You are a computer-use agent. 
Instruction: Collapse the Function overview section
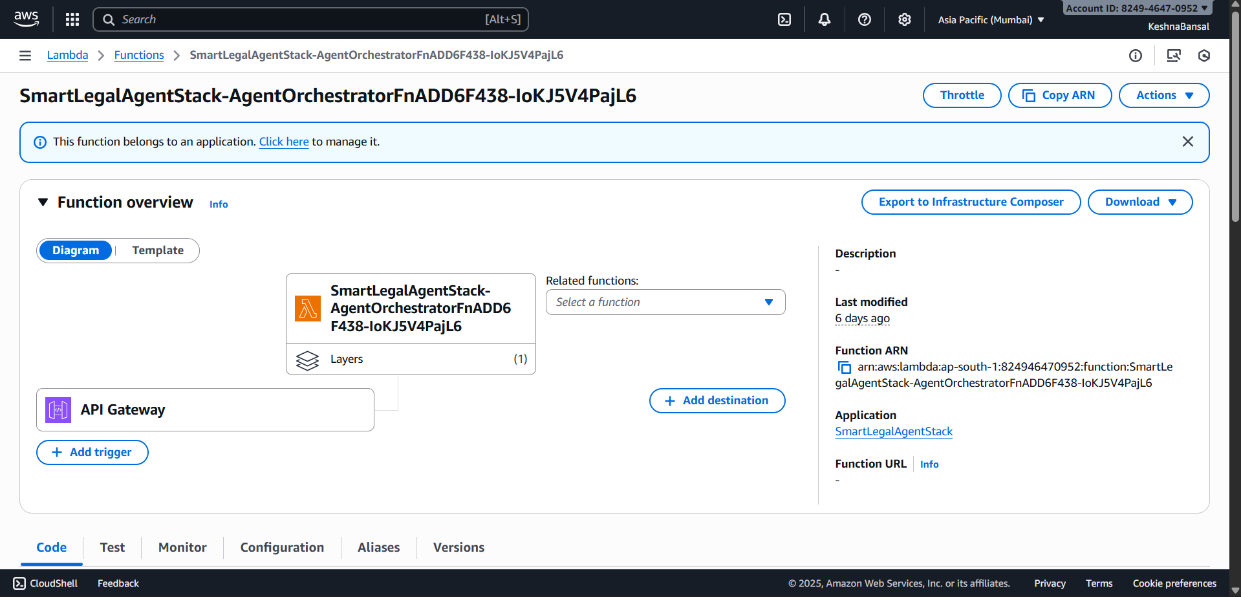[x=43, y=202]
